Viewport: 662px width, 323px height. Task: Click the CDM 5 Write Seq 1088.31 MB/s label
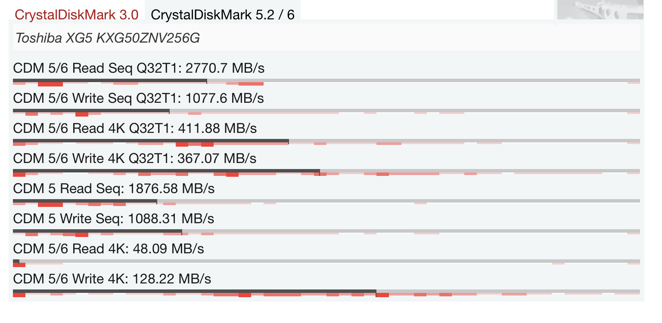(x=114, y=219)
